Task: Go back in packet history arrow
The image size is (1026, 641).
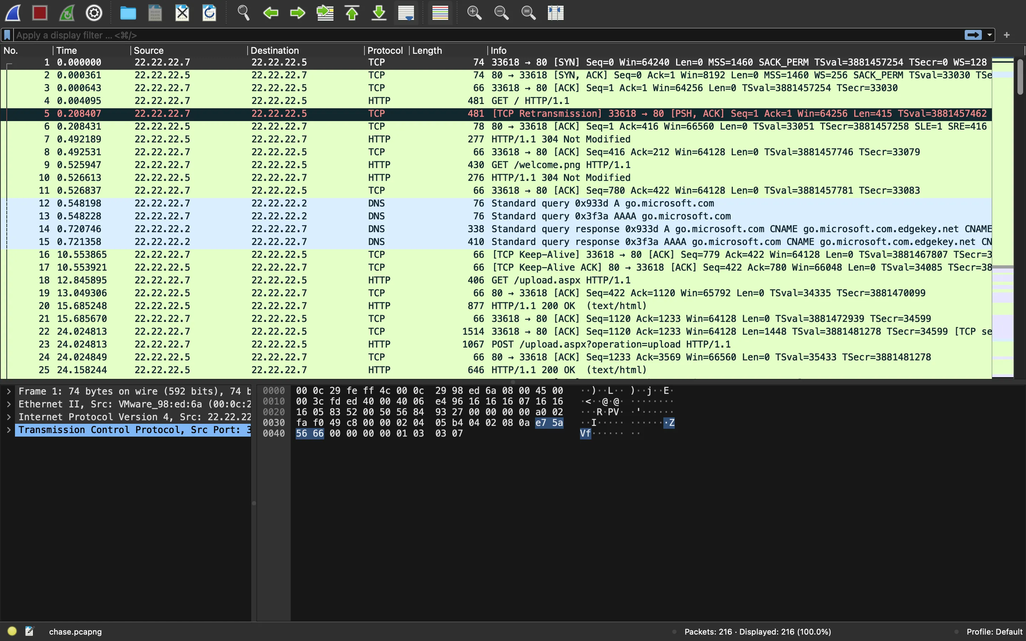Action: click(x=270, y=13)
